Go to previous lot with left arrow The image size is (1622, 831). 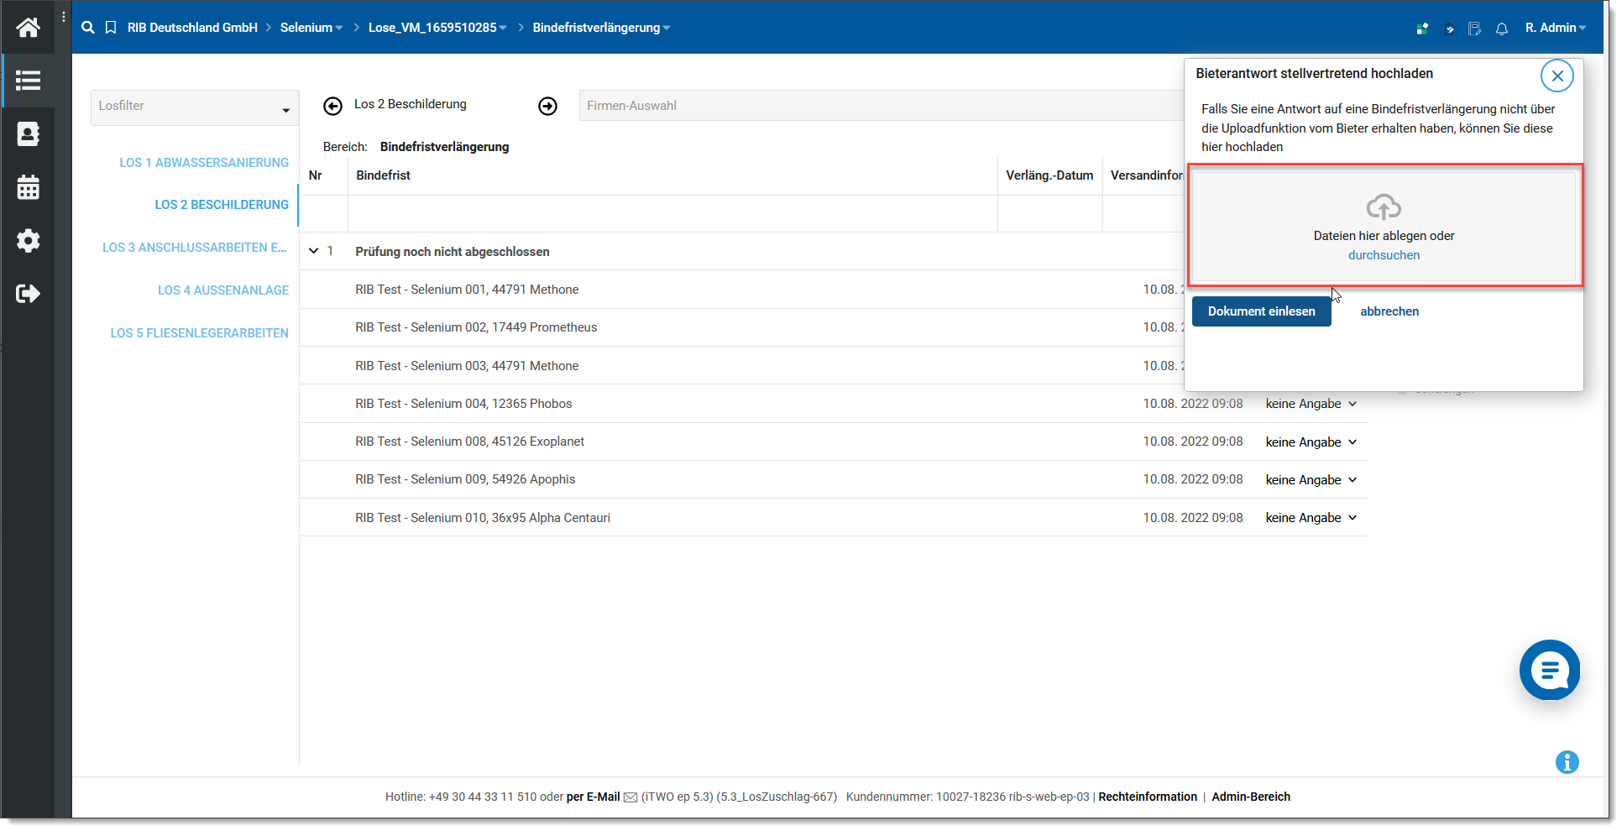333,106
